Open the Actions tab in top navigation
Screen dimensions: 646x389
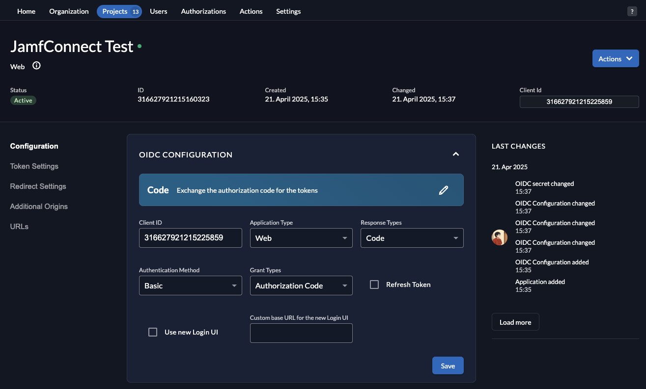click(x=251, y=11)
